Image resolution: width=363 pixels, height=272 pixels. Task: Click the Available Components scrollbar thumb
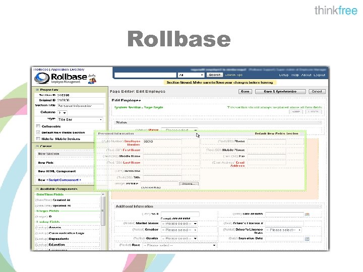(103, 211)
